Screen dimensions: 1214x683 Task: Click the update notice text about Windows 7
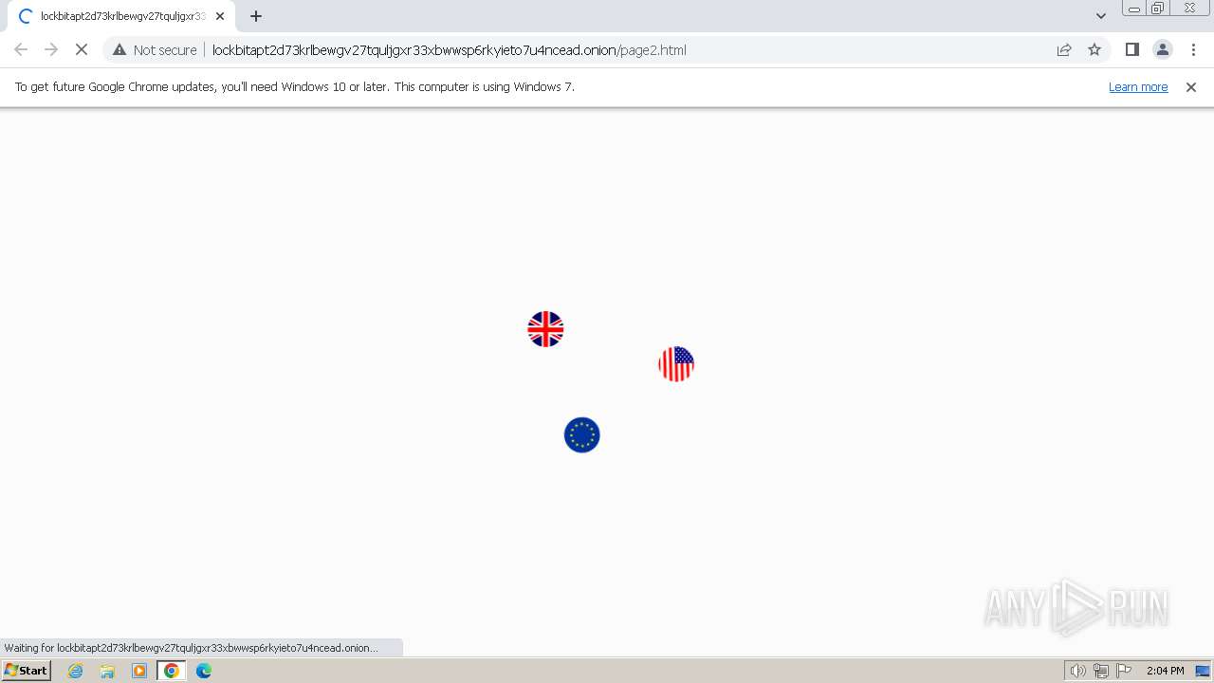click(295, 87)
